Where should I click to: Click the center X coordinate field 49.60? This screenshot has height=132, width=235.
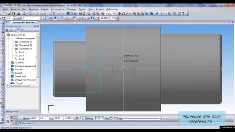(34, 118)
